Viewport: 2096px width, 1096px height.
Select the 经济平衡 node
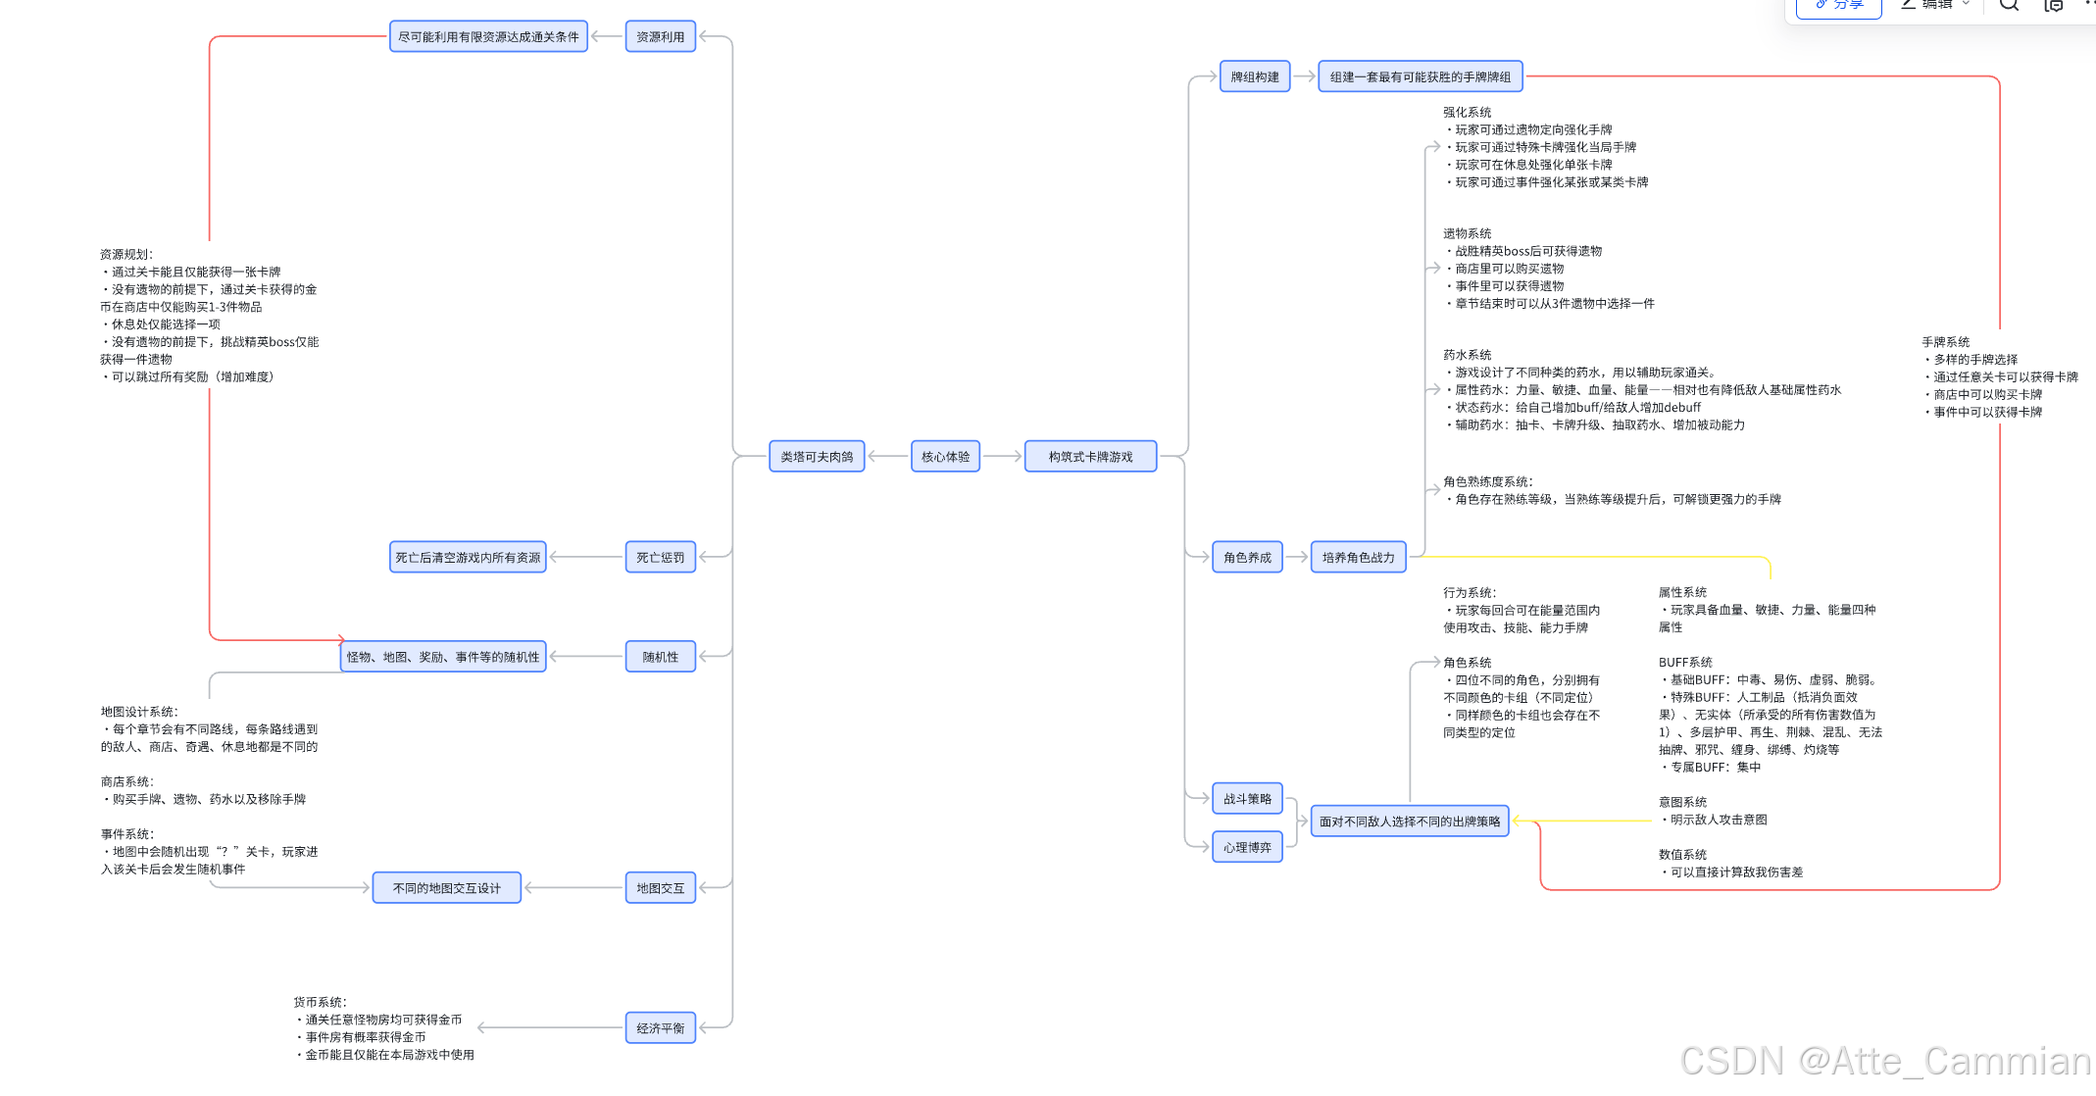[x=660, y=1028]
